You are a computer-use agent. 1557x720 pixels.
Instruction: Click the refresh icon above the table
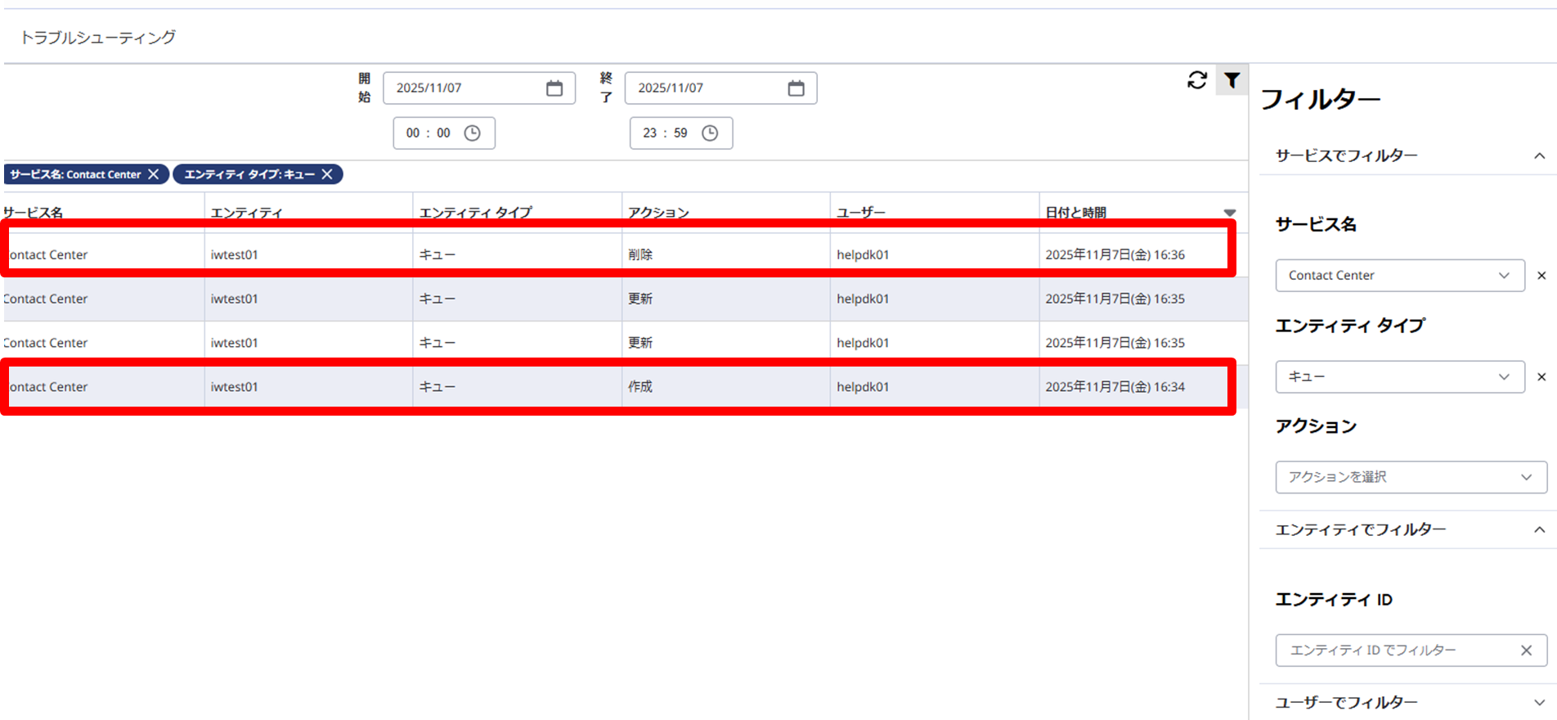(1197, 80)
